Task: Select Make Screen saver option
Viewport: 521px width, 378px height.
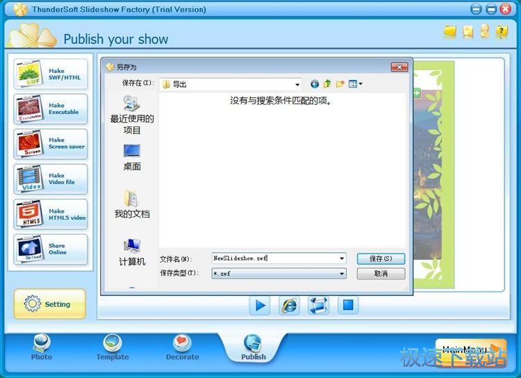Action: 51,144
